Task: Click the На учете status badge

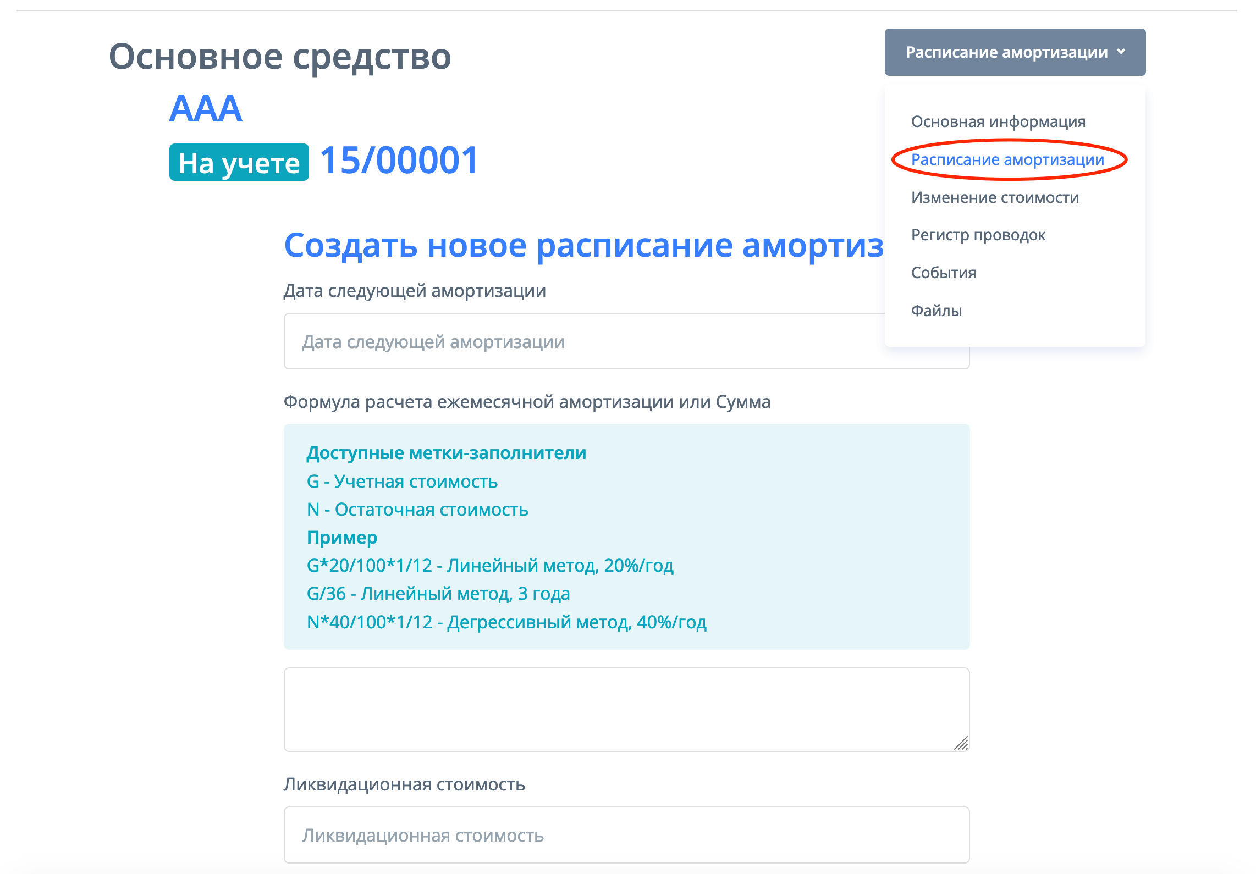Action: point(239,163)
